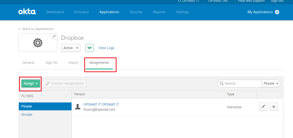293x138 pixels.
Task: Open the Security menu in the top navigation
Action: click(136, 12)
